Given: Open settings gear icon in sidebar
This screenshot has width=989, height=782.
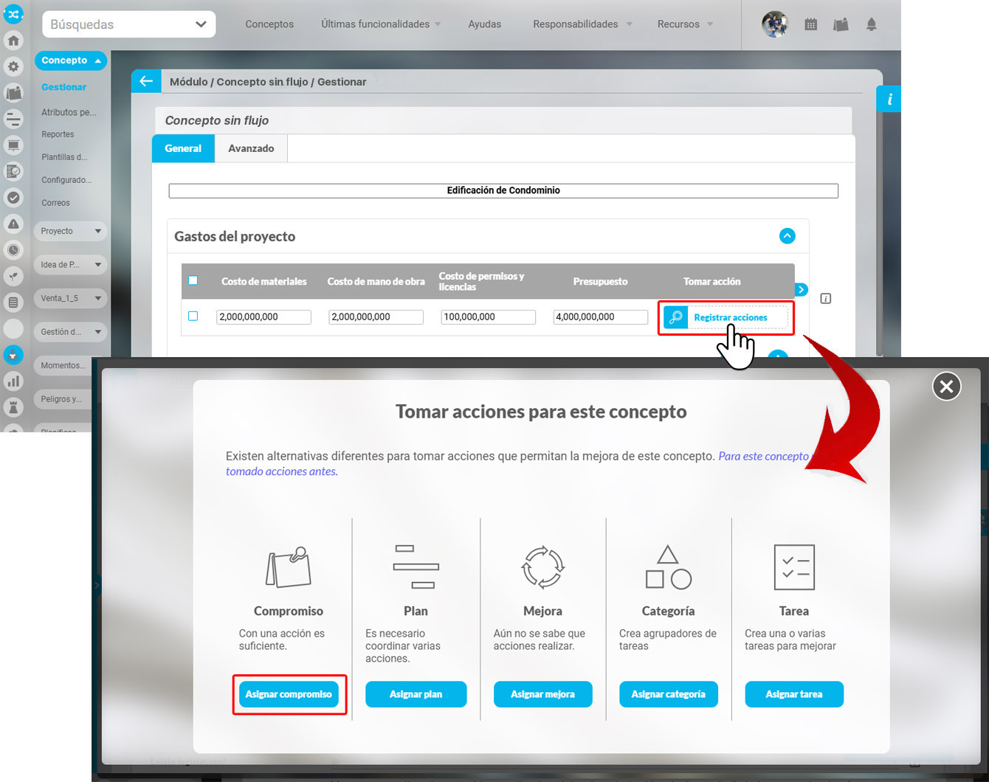Looking at the screenshot, I should (13, 66).
